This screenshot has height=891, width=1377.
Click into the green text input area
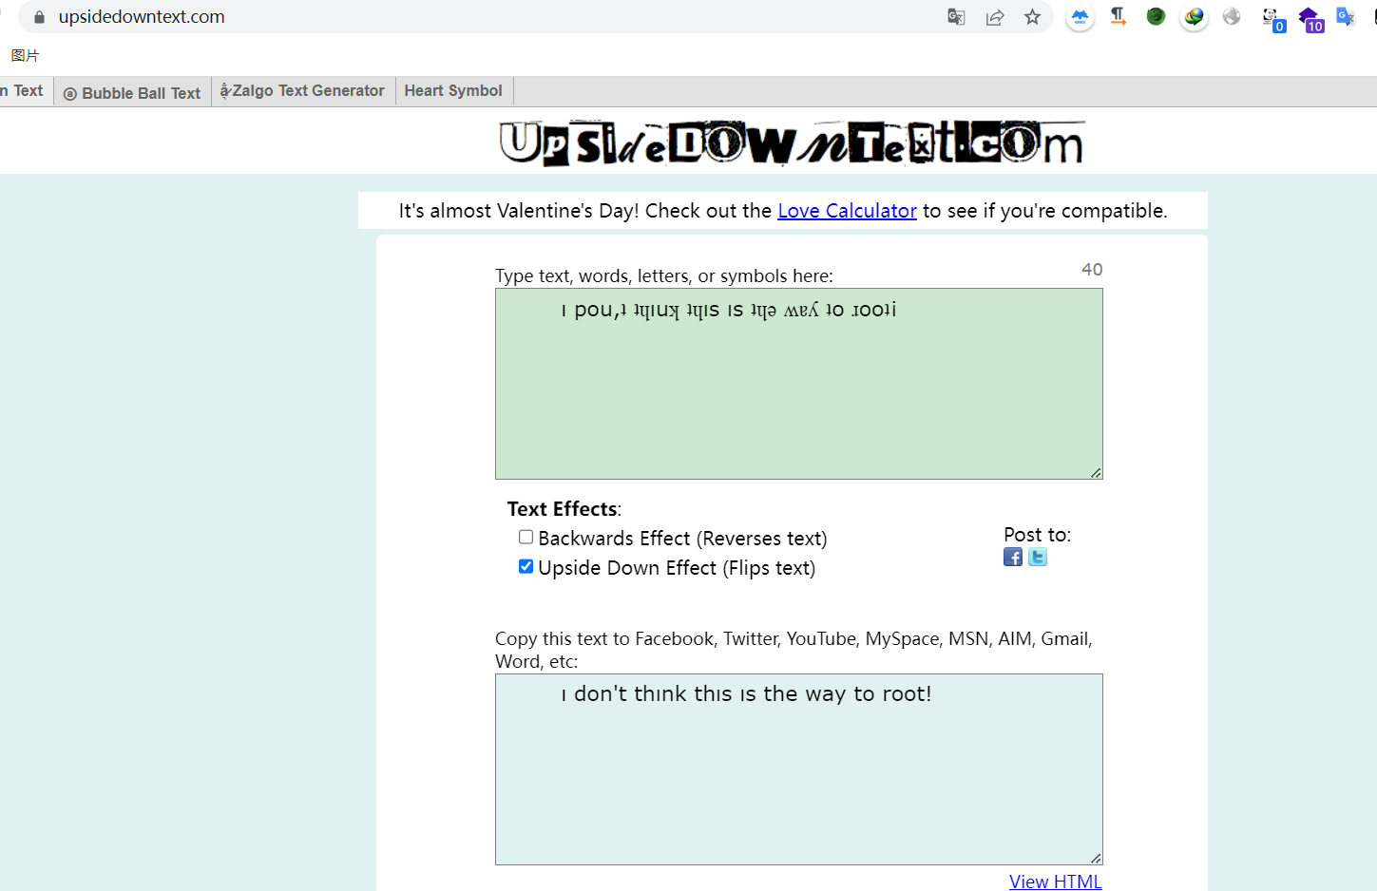point(798,384)
